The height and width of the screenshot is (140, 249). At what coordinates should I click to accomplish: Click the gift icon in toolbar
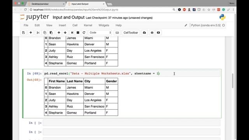(x=152, y=33)
